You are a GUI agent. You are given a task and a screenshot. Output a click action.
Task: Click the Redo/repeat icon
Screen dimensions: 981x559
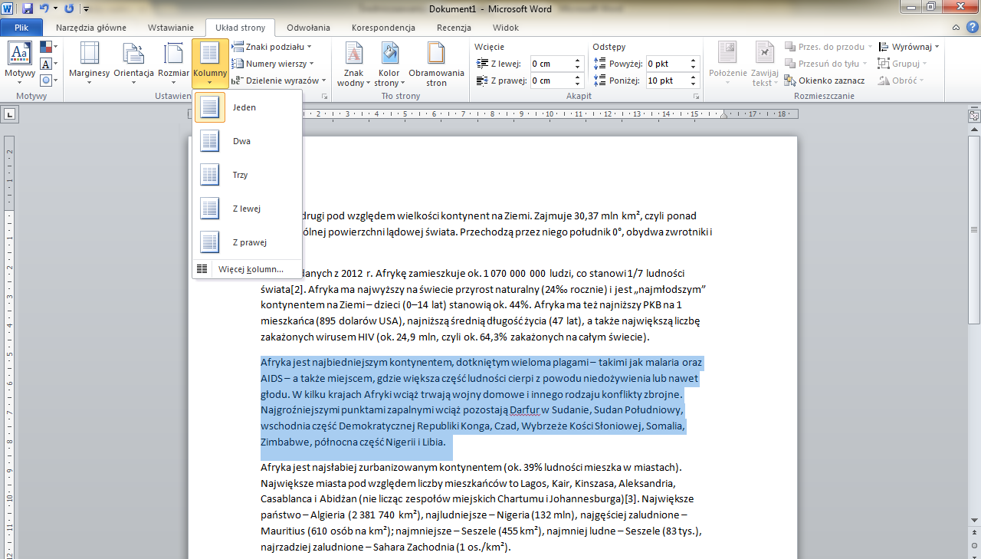coord(69,8)
